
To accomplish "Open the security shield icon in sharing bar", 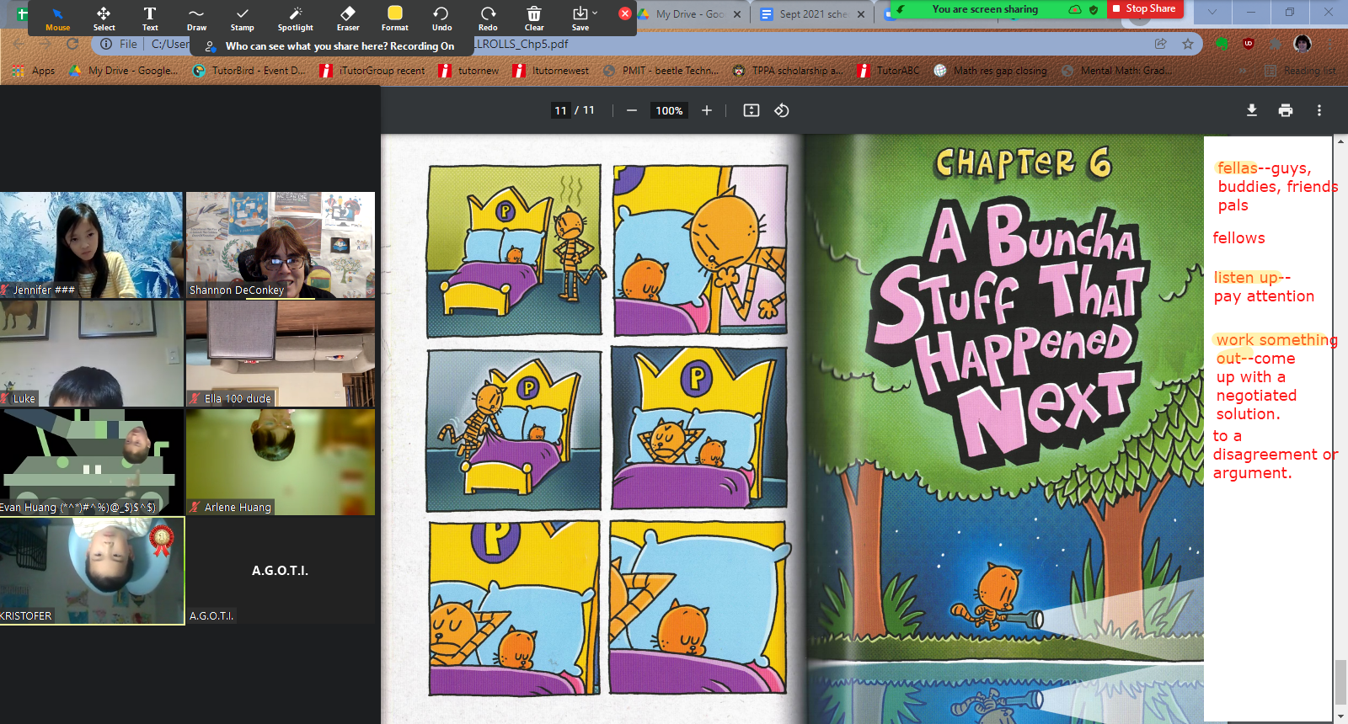I will [x=1094, y=9].
